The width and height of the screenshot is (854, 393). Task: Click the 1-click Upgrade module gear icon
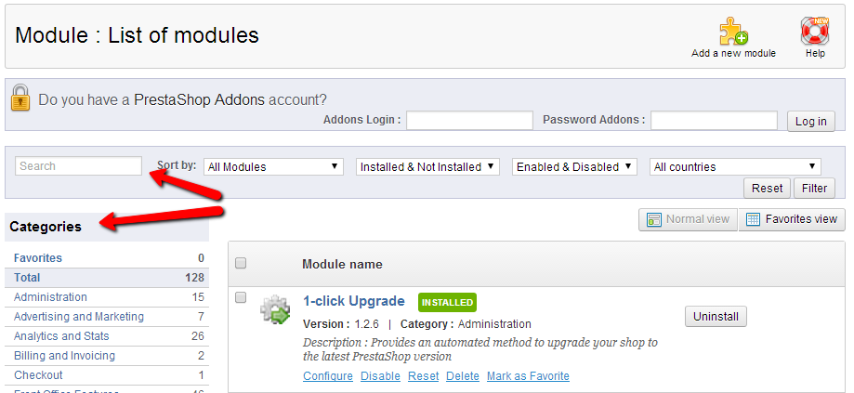275,309
